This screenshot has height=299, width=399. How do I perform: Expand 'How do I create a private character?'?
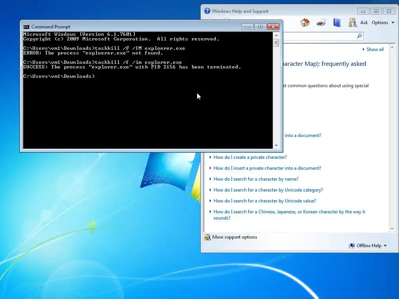coord(250,157)
